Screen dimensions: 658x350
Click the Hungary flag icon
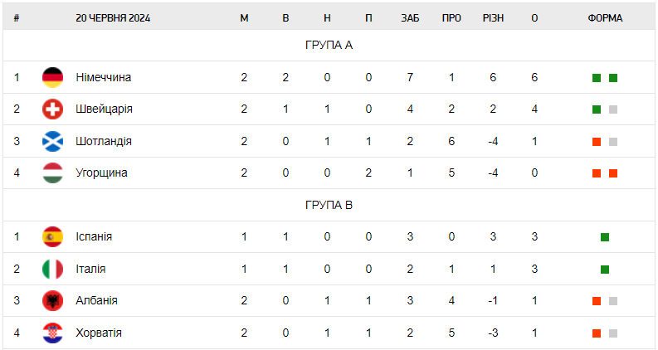[52, 173]
